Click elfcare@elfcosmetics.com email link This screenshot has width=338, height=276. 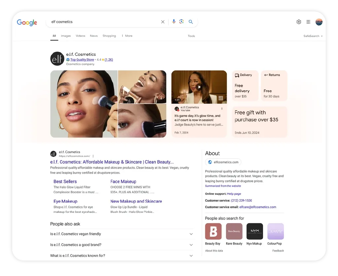pyautogui.click(x=257, y=207)
